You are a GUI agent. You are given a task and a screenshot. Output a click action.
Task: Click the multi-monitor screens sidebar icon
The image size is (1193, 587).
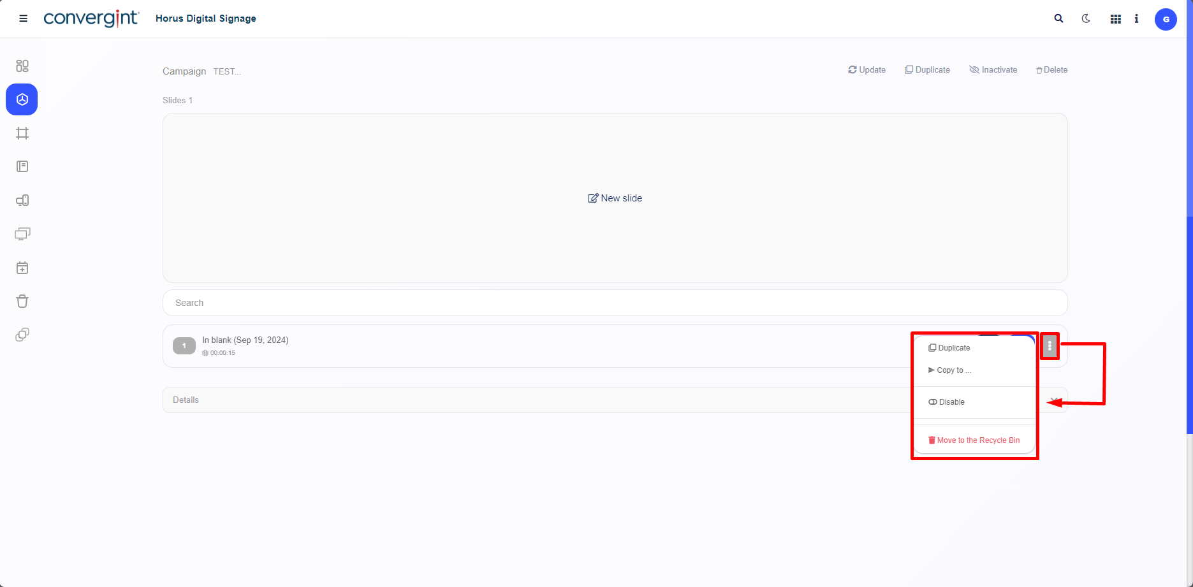pyautogui.click(x=22, y=234)
